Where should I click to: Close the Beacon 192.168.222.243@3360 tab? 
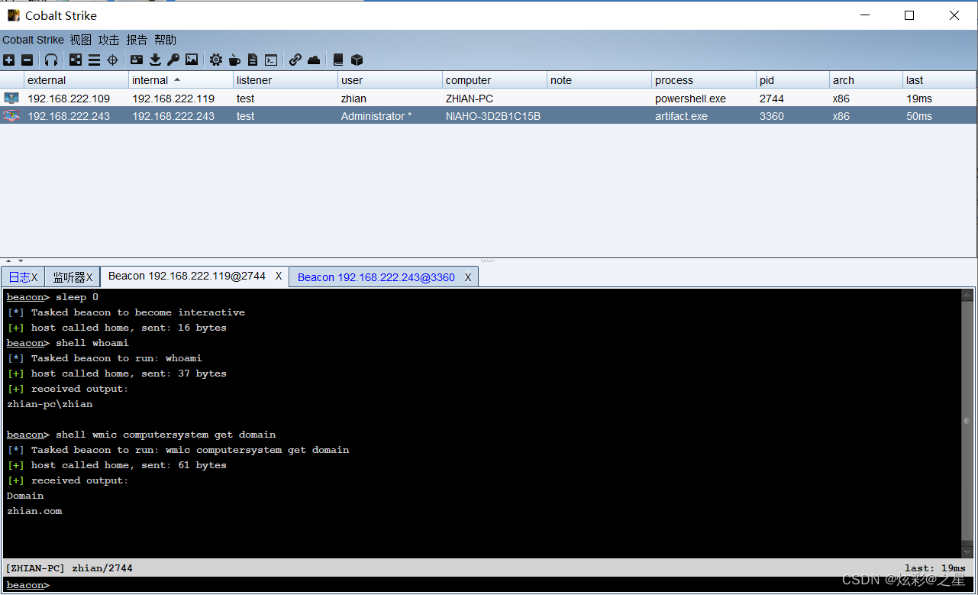click(468, 277)
